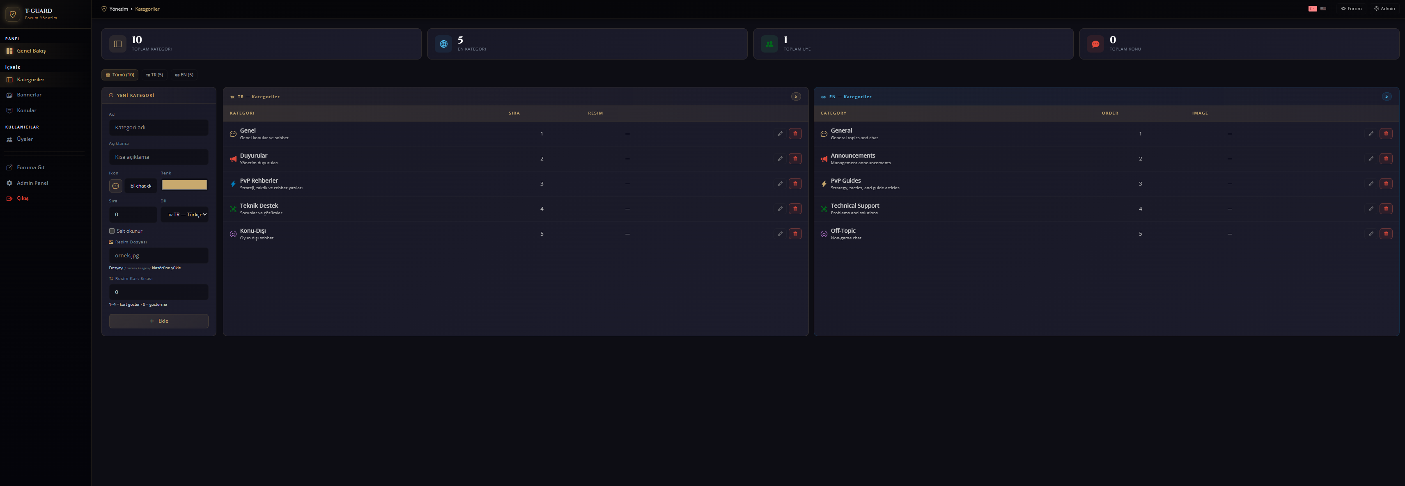Viewport: 1405px width, 486px height.
Task: Delete the Announcements category
Action: click(1386, 159)
